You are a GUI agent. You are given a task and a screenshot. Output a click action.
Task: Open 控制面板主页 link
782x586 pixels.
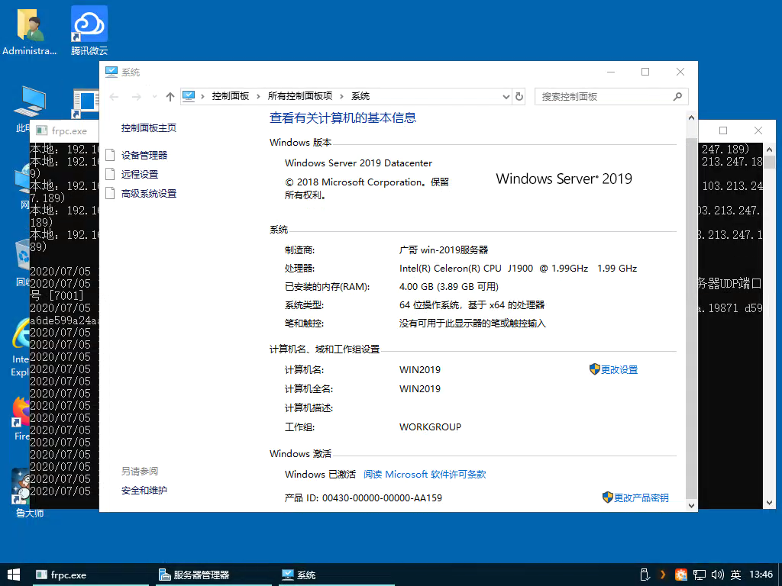[x=149, y=128]
